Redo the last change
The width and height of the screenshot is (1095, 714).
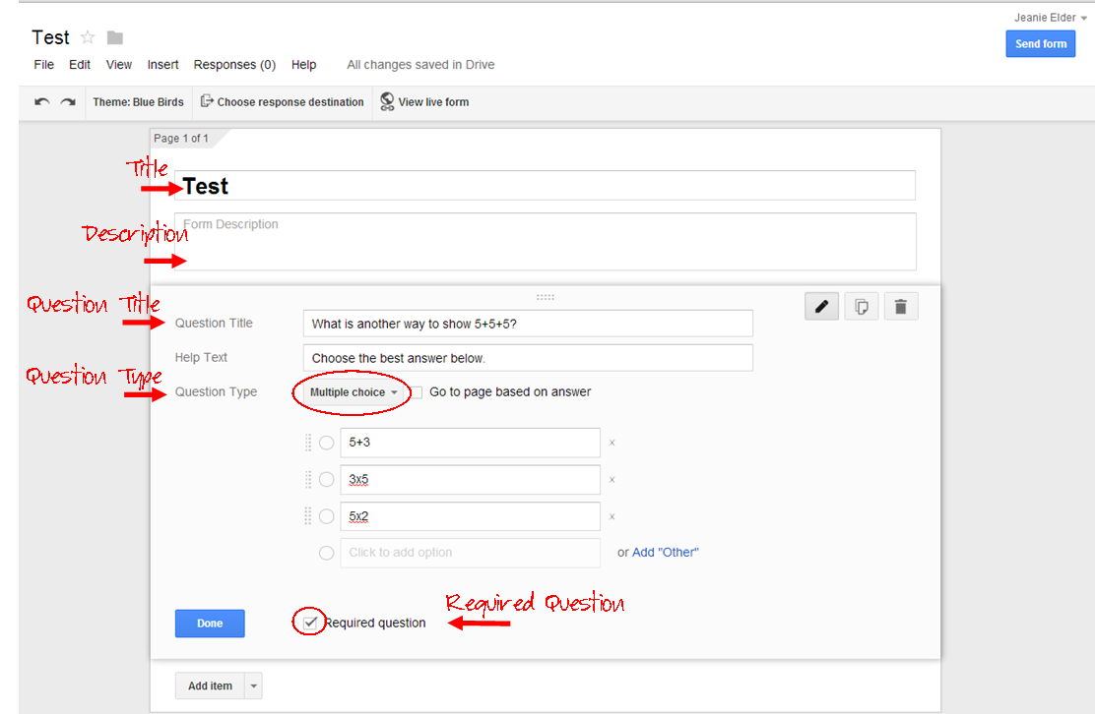pyautogui.click(x=67, y=101)
